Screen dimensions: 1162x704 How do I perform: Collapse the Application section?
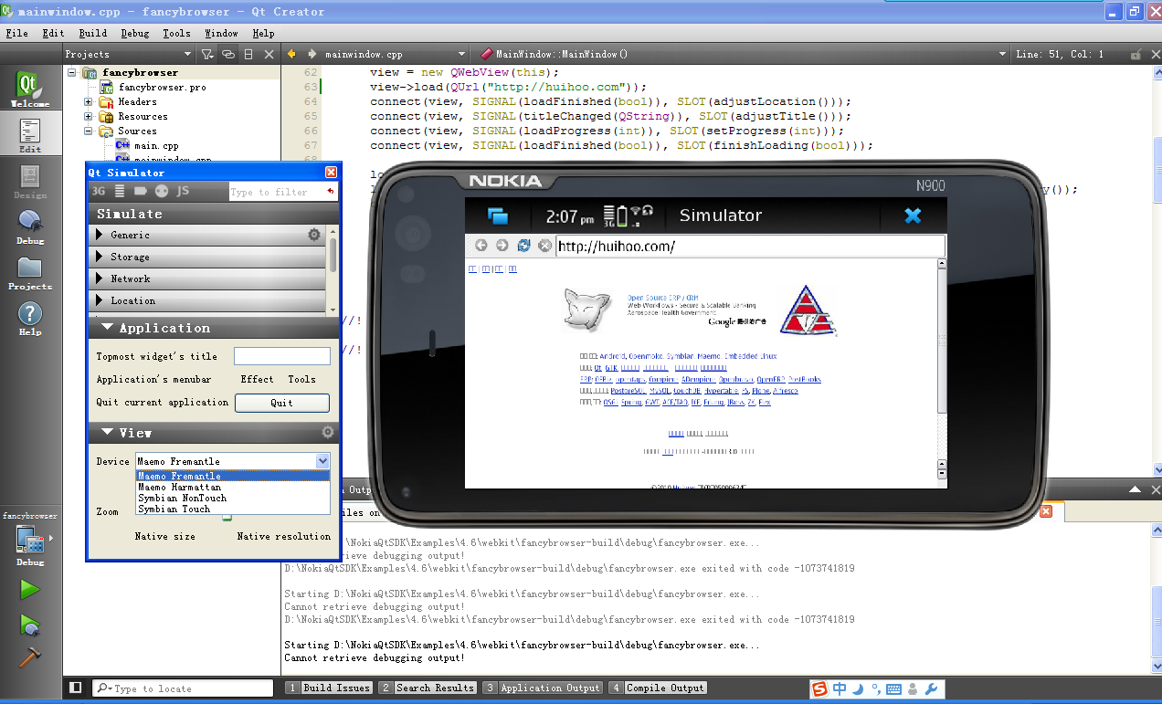(108, 328)
